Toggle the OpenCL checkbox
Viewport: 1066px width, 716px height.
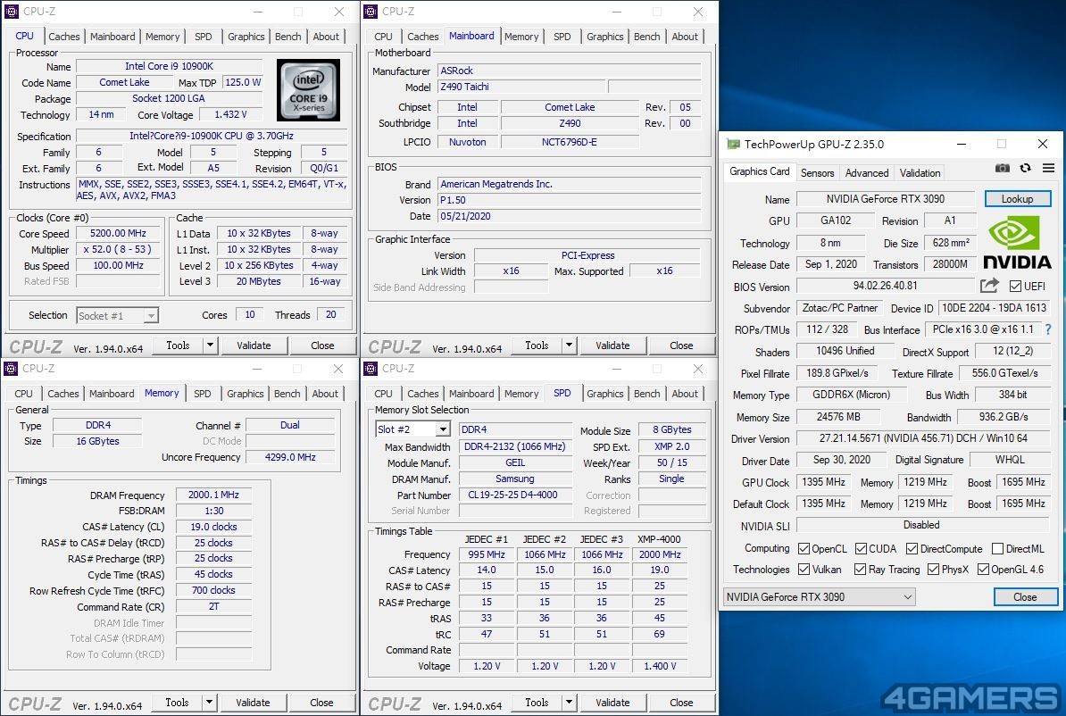click(804, 549)
